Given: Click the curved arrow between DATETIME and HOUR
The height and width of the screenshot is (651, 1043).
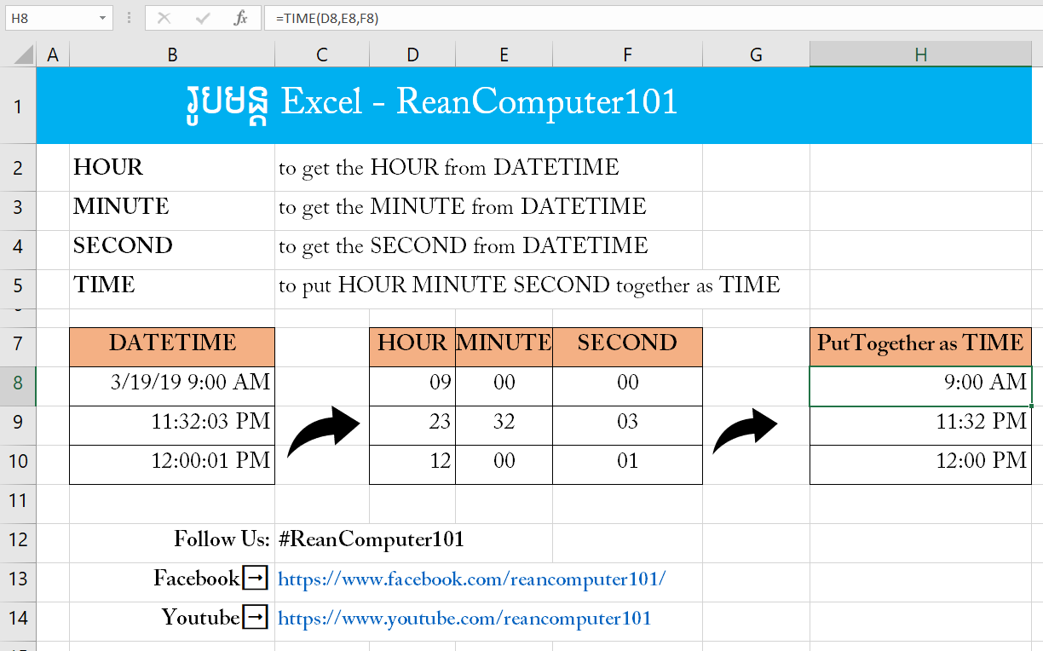Looking at the screenshot, I should 324,431.
